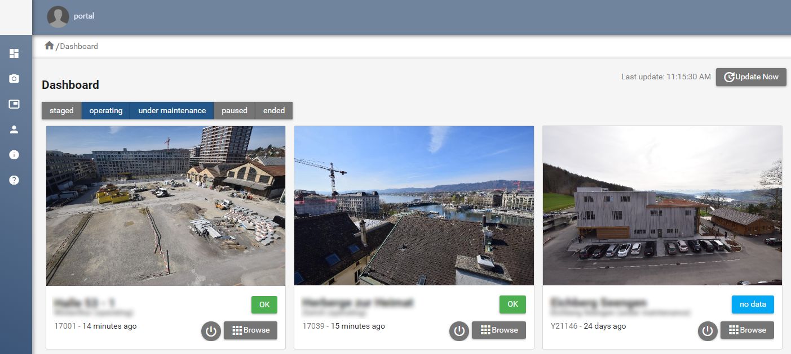Toggle the staged status filter

[61, 110]
